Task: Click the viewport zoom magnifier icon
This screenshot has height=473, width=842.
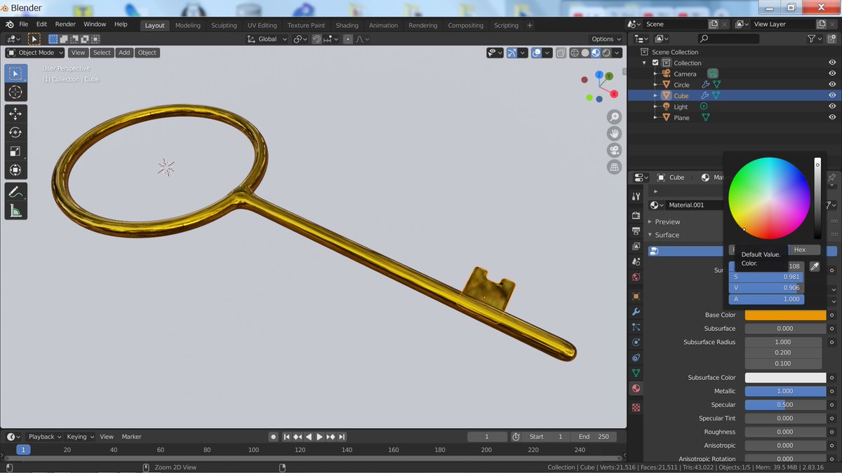Action: 615,116
